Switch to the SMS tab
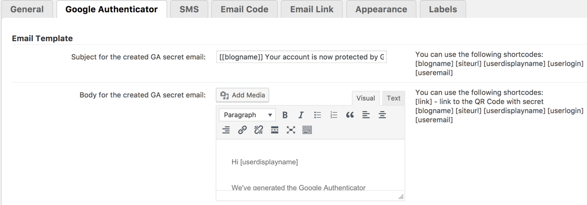Screen dimensions: 587x205 tap(189, 9)
